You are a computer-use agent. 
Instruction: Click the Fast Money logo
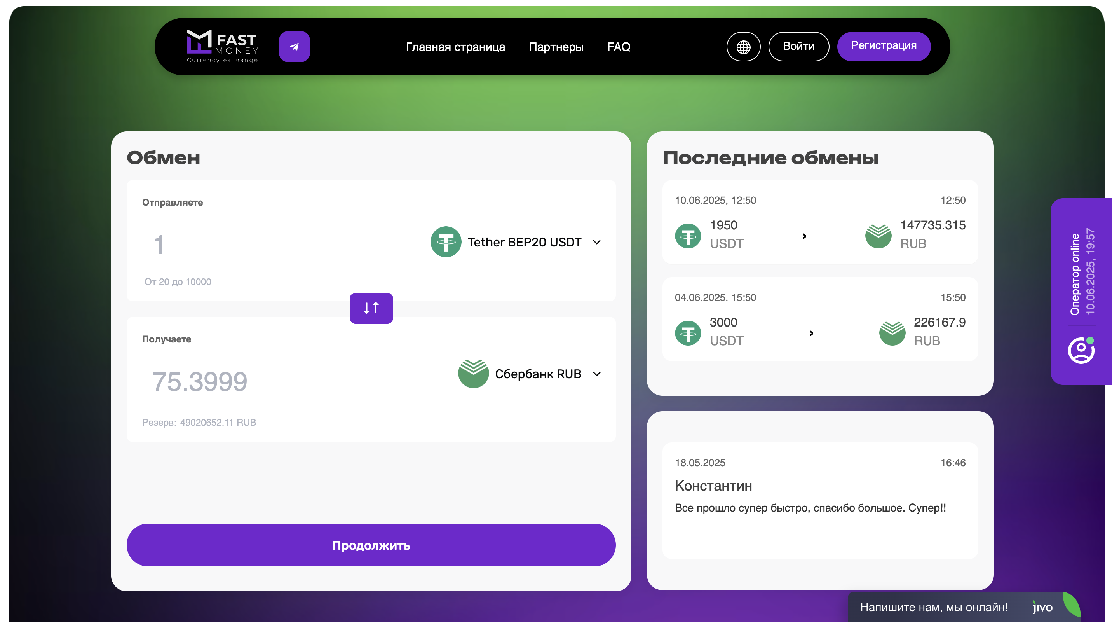[222, 46]
